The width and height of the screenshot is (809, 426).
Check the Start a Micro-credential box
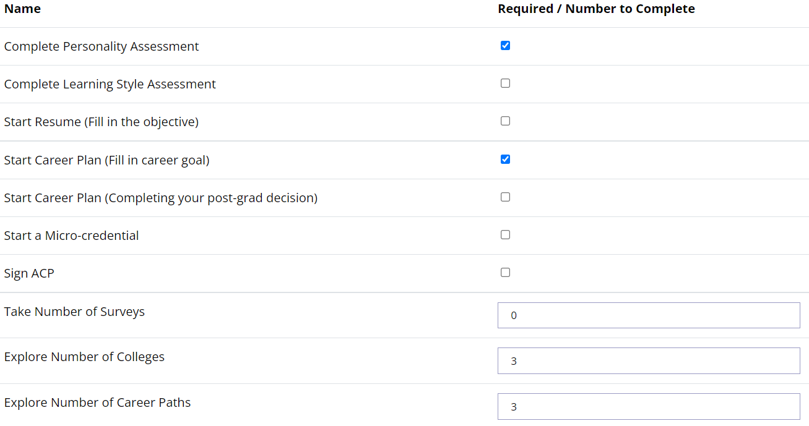pyautogui.click(x=505, y=234)
